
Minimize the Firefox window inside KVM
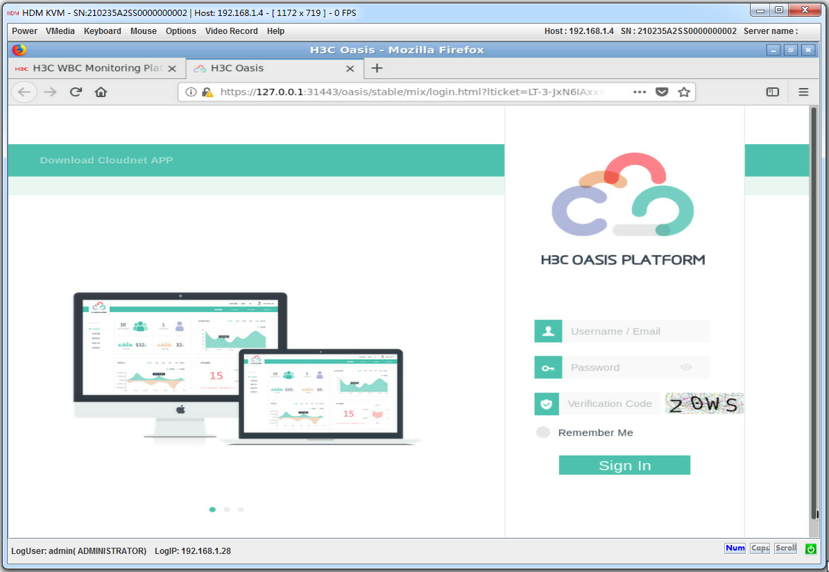click(x=774, y=50)
